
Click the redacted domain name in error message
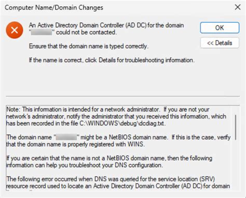(x=42, y=32)
